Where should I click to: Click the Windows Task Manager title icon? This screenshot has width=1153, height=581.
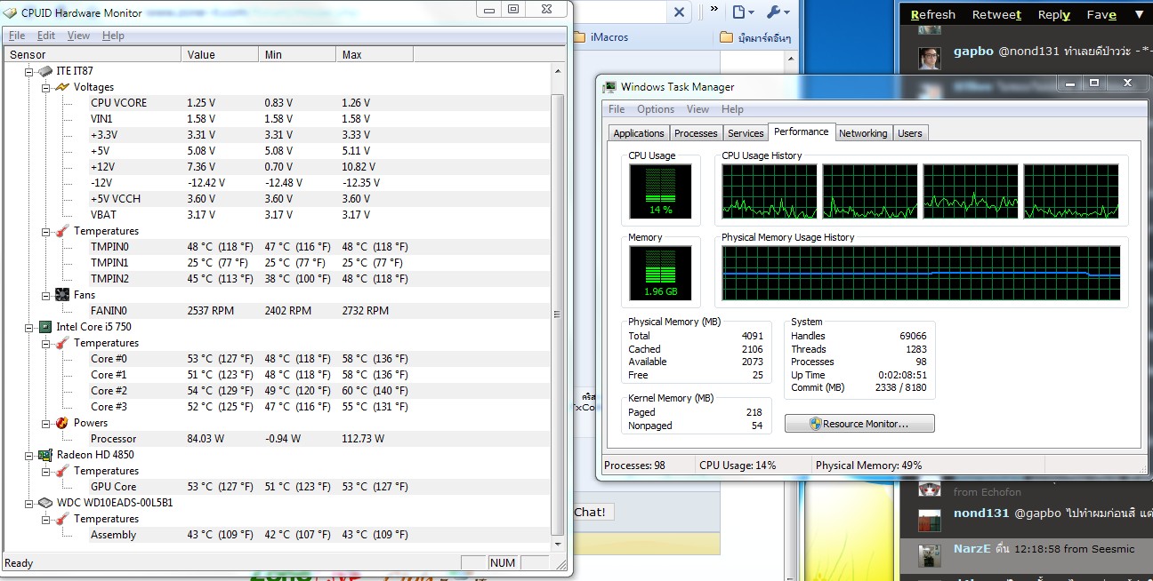tap(609, 87)
